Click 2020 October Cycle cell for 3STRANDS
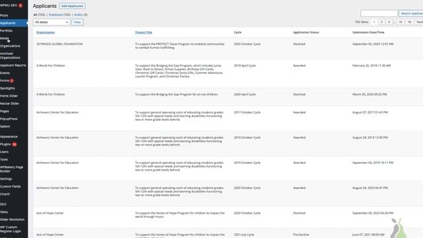 (x=247, y=44)
